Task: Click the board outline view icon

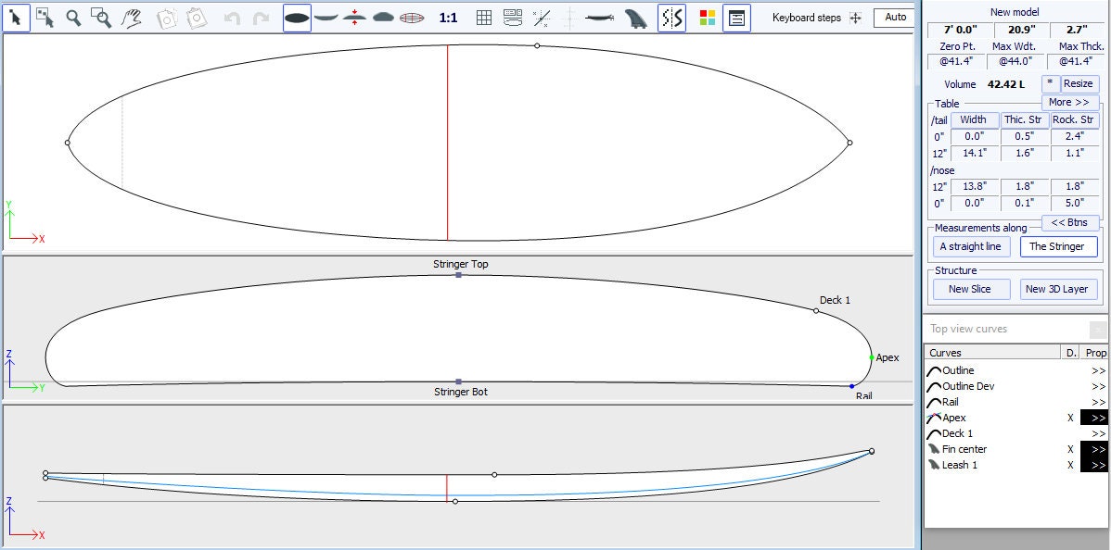Action: tap(297, 16)
